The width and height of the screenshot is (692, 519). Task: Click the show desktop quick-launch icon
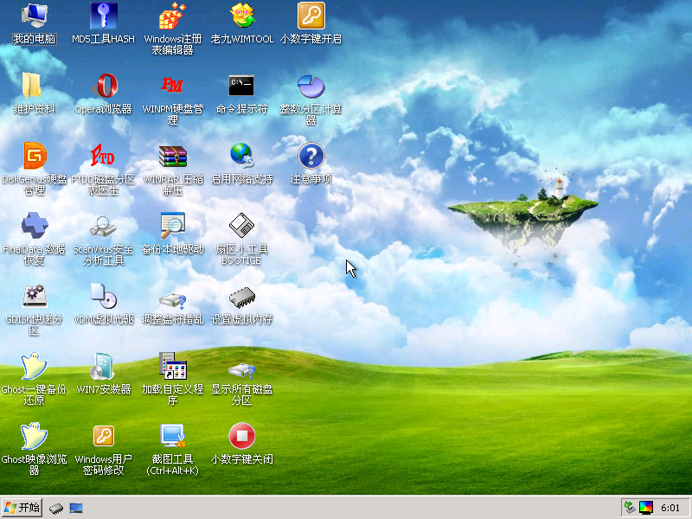76,508
